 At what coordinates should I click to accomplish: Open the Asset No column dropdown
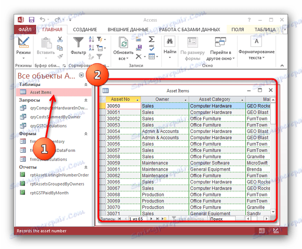tap(137, 100)
